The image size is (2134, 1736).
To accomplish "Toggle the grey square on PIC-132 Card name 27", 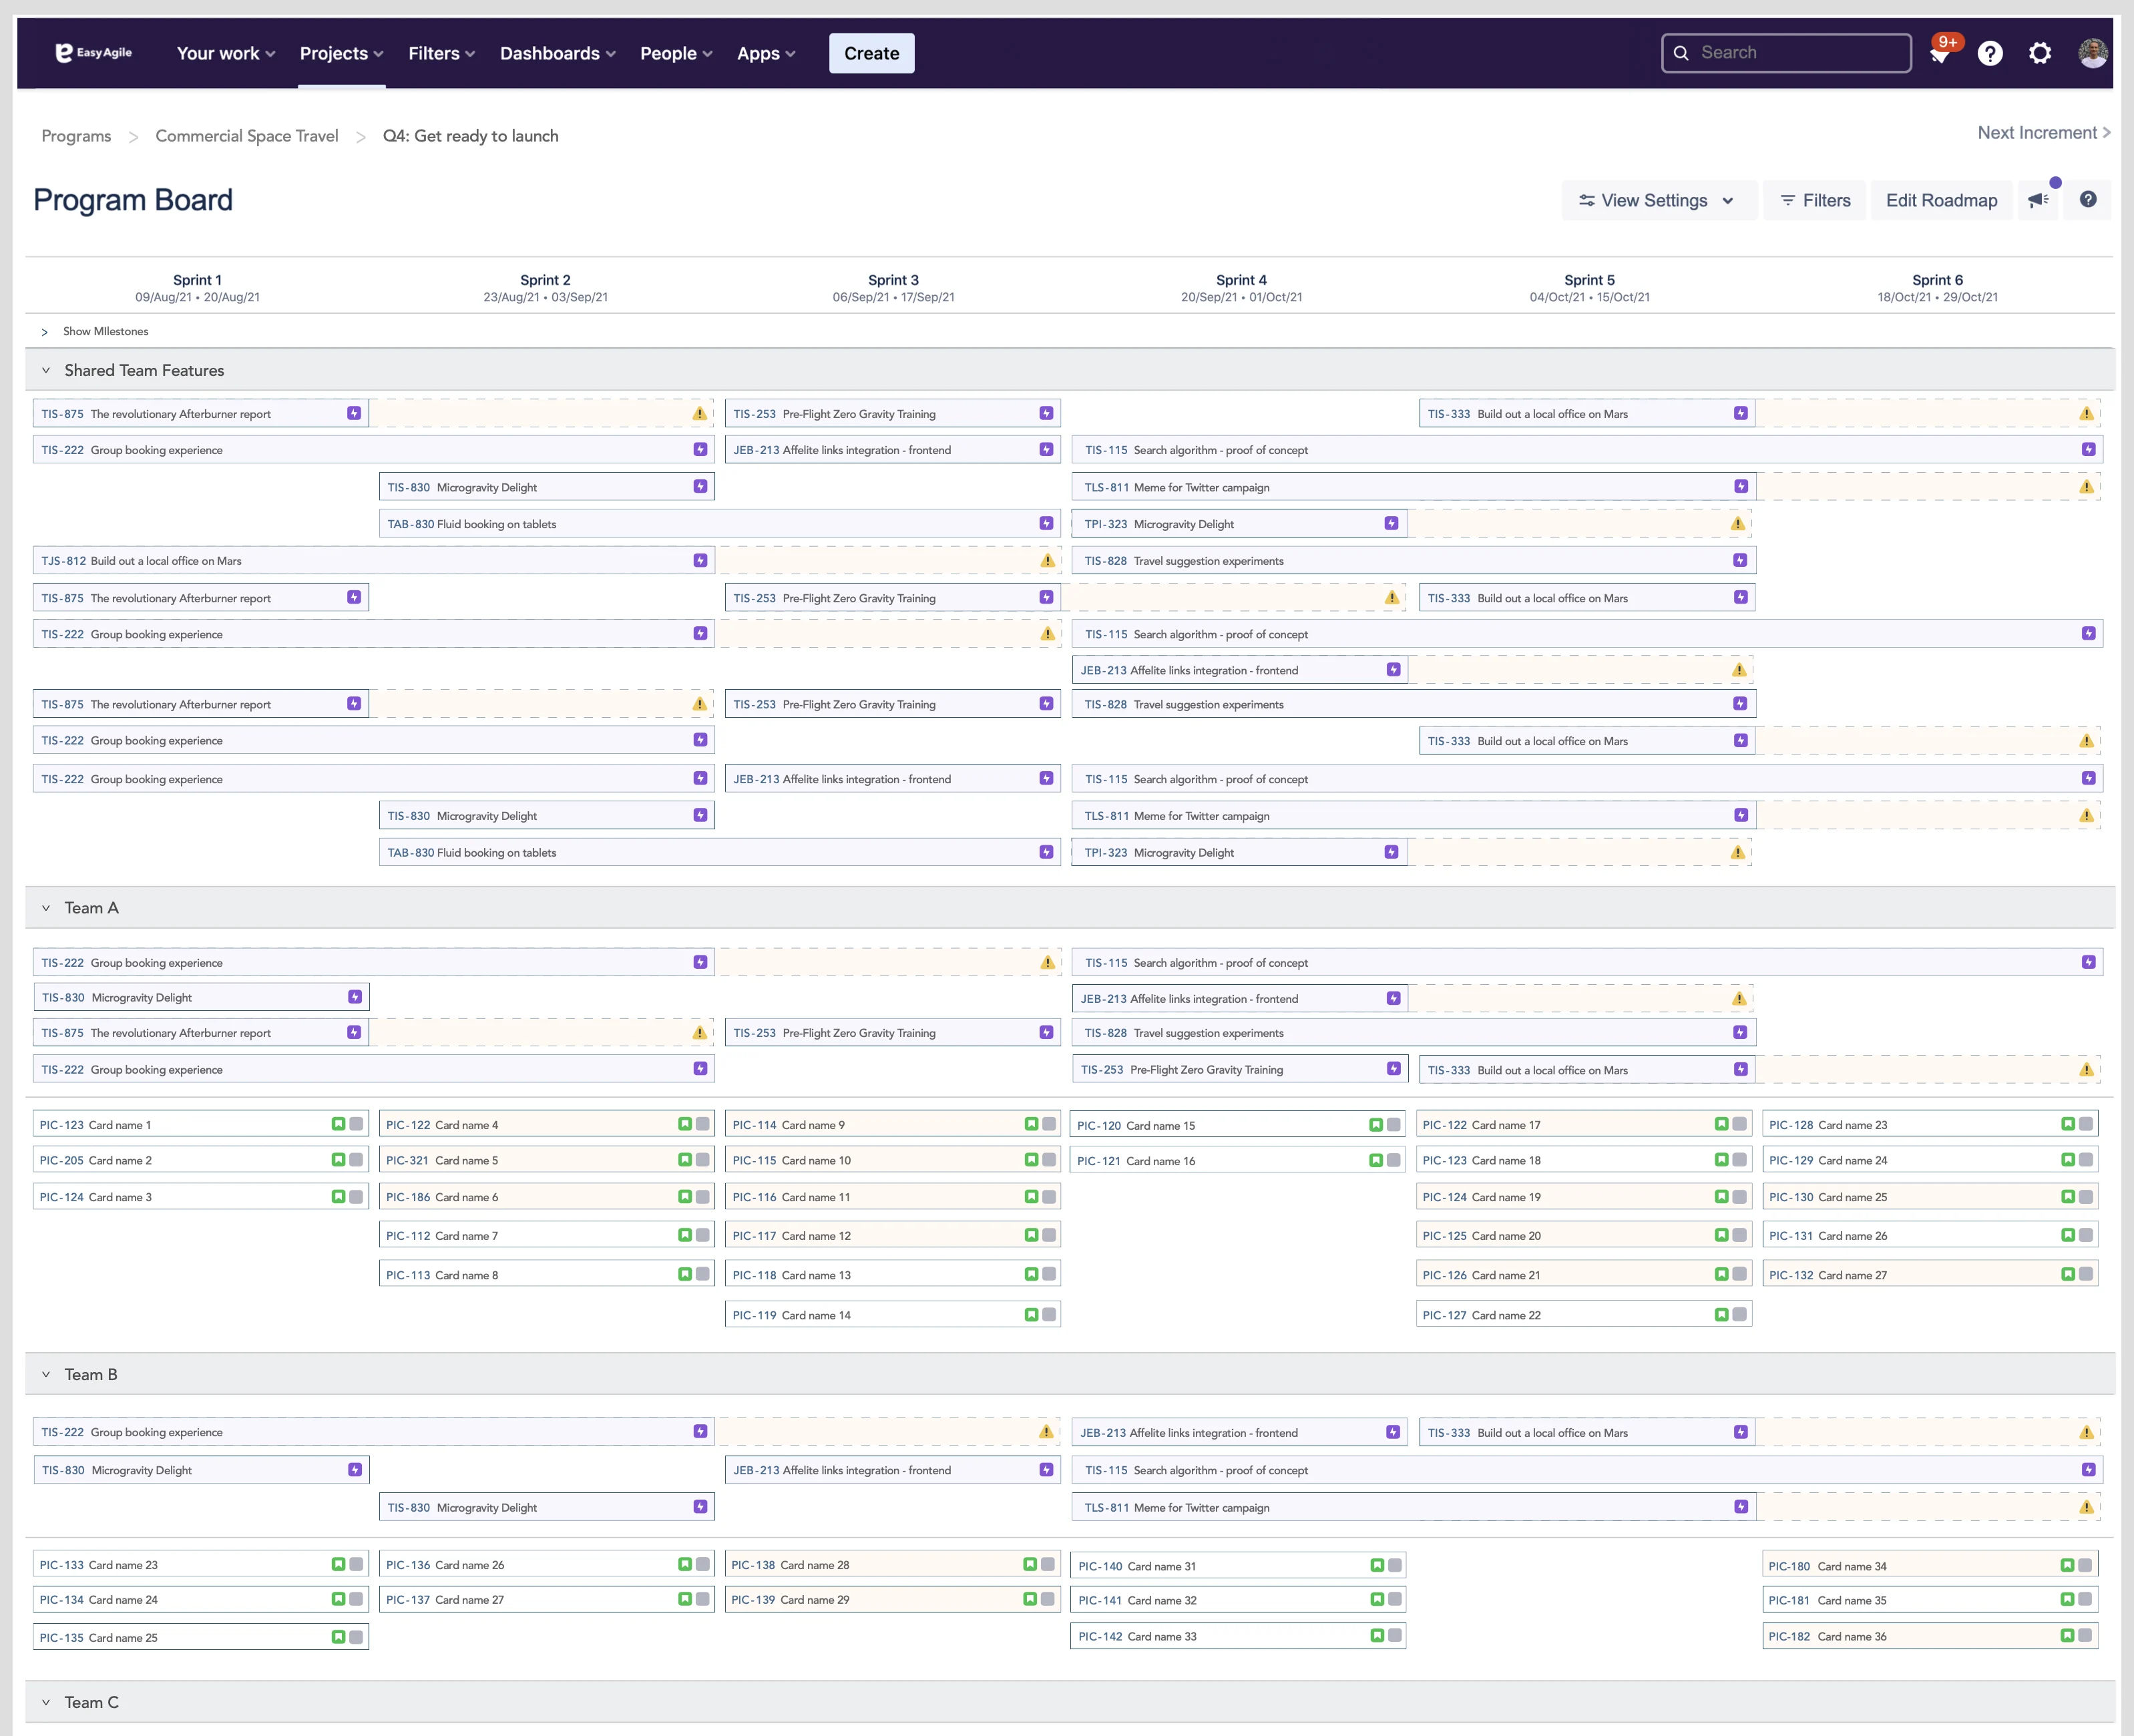I will click(2086, 1274).
